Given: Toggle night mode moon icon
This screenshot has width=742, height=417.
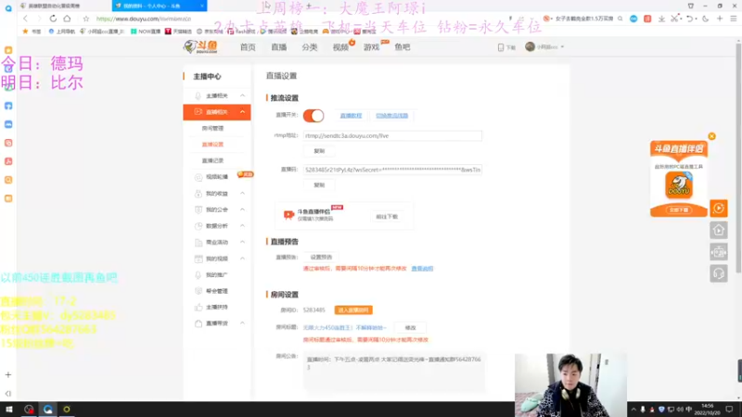Looking at the screenshot, I should tap(706, 19).
